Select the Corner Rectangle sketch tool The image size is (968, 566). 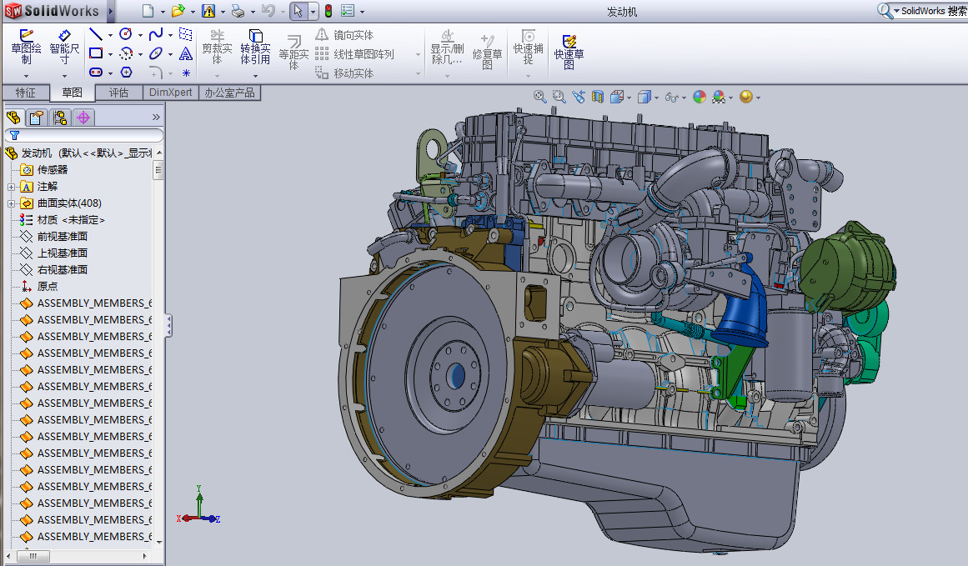pyautogui.click(x=96, y=53)
